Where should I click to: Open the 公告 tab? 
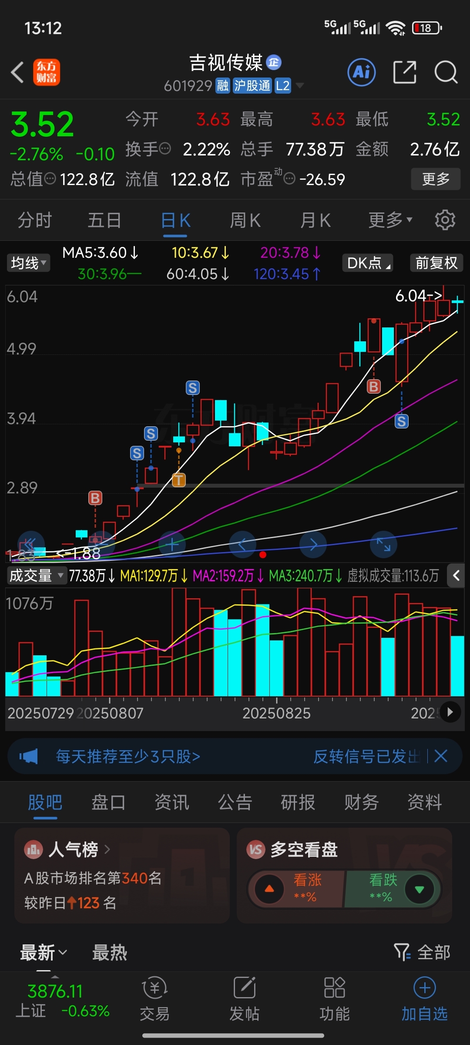click(x=235, y=802)
